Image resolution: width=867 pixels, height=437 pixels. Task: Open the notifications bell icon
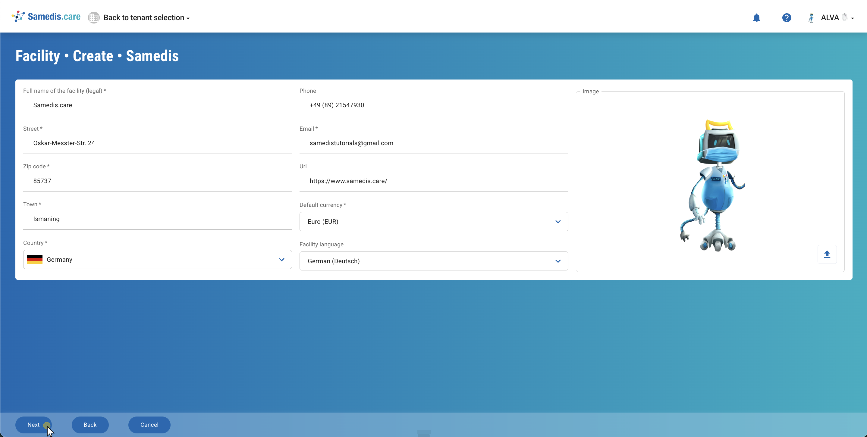pyautogui.click(x=757, y=18)
